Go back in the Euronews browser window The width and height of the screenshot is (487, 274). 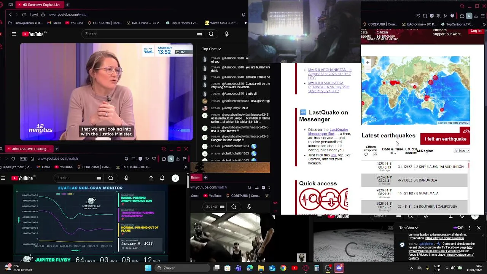[x=10, y=14]
